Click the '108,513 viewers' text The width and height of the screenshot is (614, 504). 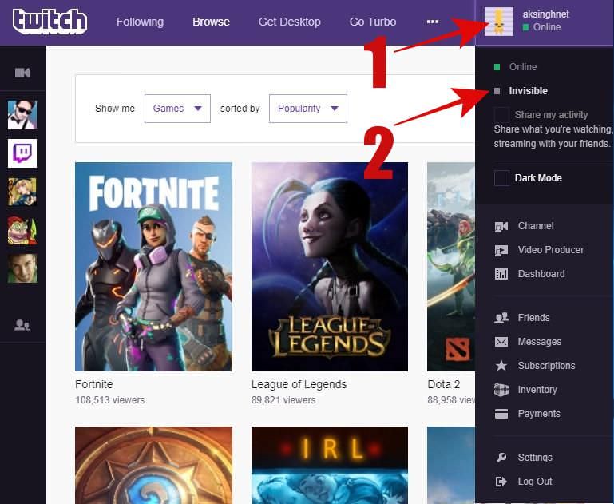[110, 400]
